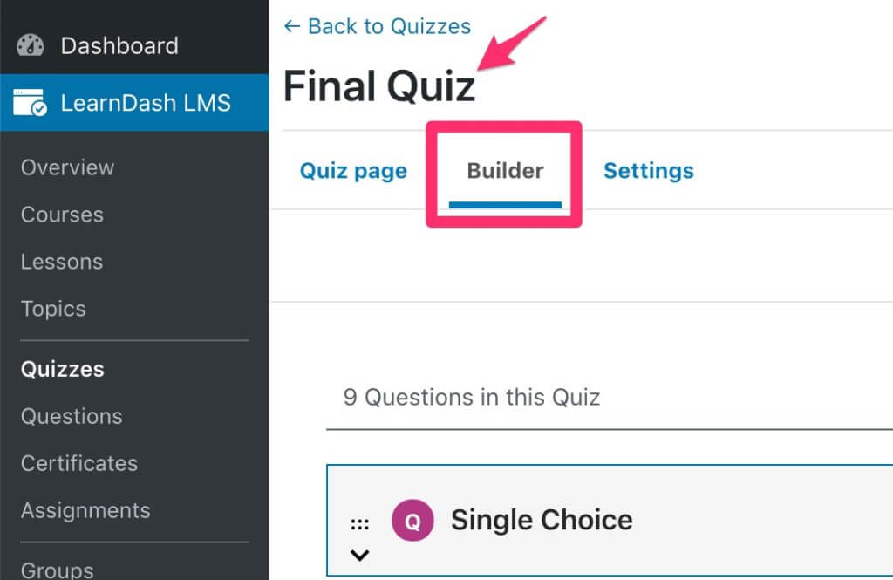This screenshot has width=893, height=580.
Task: Select Quizzes in the sidebar
Action: (x=63, y=369)
